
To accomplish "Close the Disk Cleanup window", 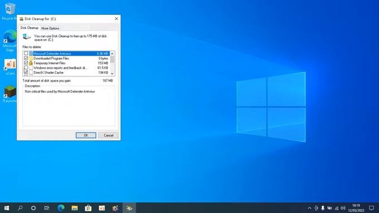I will [116, 18].
